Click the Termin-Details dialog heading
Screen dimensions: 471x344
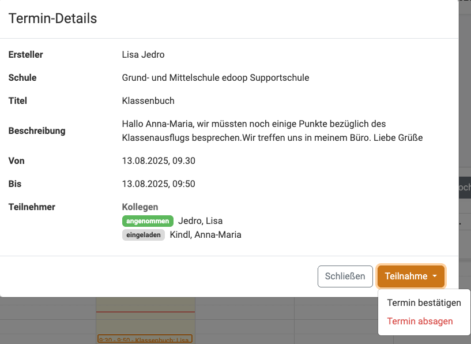click(x=53, y=18)
